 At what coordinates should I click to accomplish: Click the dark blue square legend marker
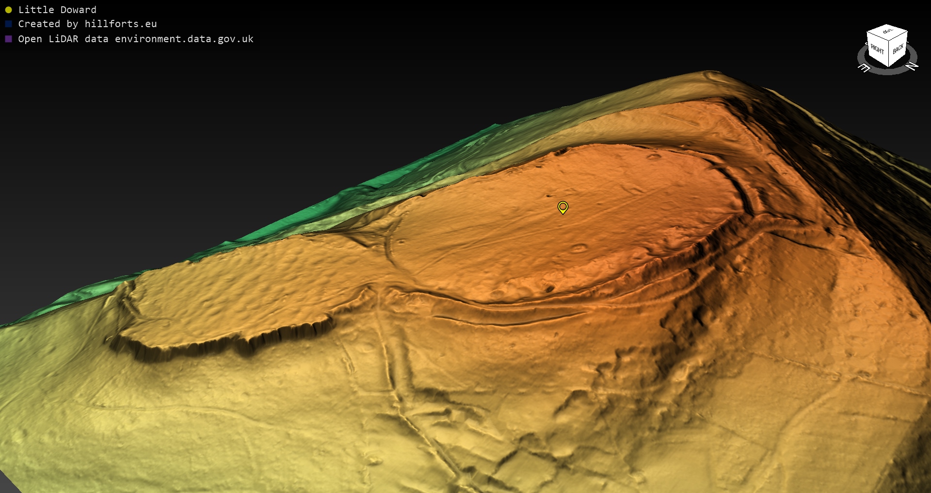pyautogui.click(x=8, y=24)
